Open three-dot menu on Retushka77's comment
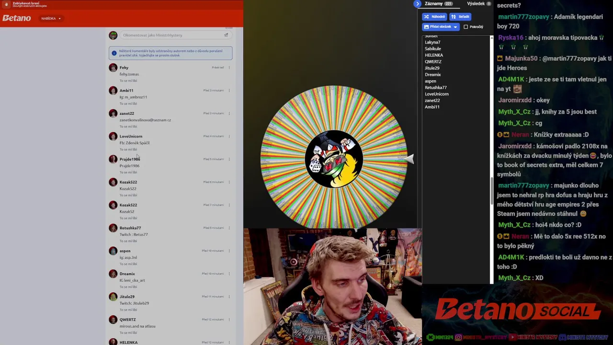This screenshot has height=345, width=613. click(229, 228)
